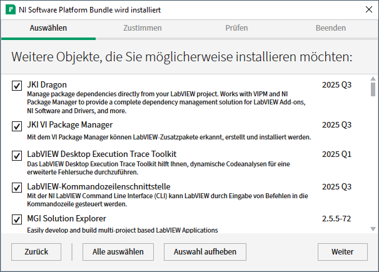Disable the MGI Solution Explorer checkbox
This screenshot has height=272, width=379.
pos(17,219)
